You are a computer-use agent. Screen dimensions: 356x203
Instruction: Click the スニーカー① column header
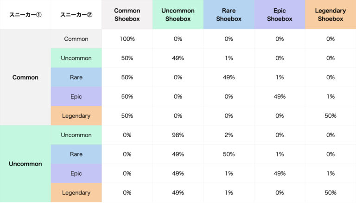(25, 15)
